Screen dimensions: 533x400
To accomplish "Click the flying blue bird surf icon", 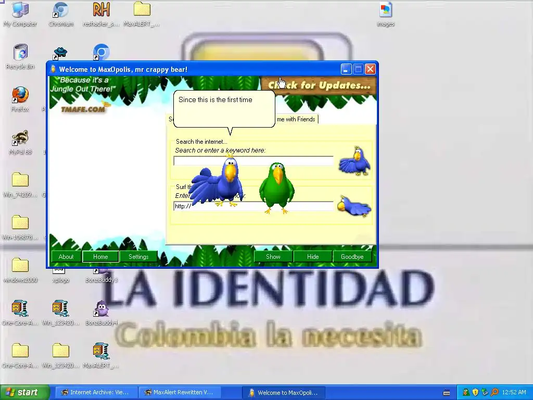I will (x=354, y=206).
